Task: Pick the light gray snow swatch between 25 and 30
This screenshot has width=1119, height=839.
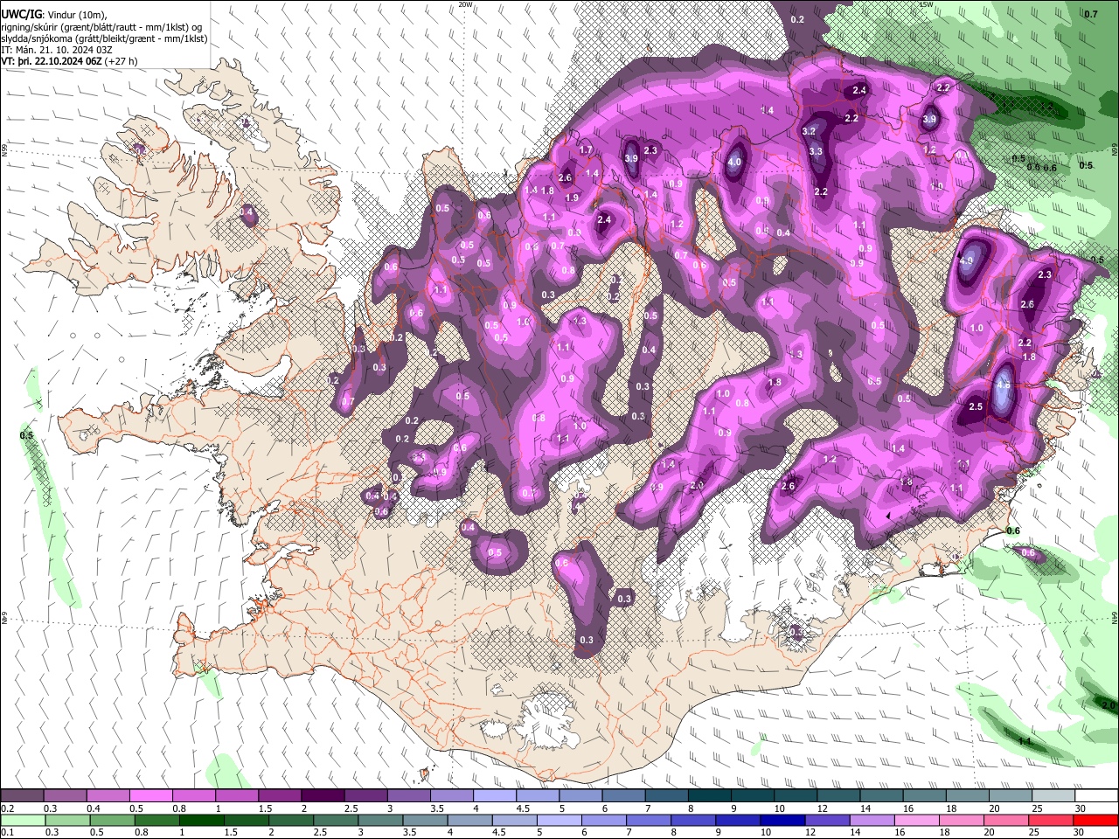Action: 1053,796
